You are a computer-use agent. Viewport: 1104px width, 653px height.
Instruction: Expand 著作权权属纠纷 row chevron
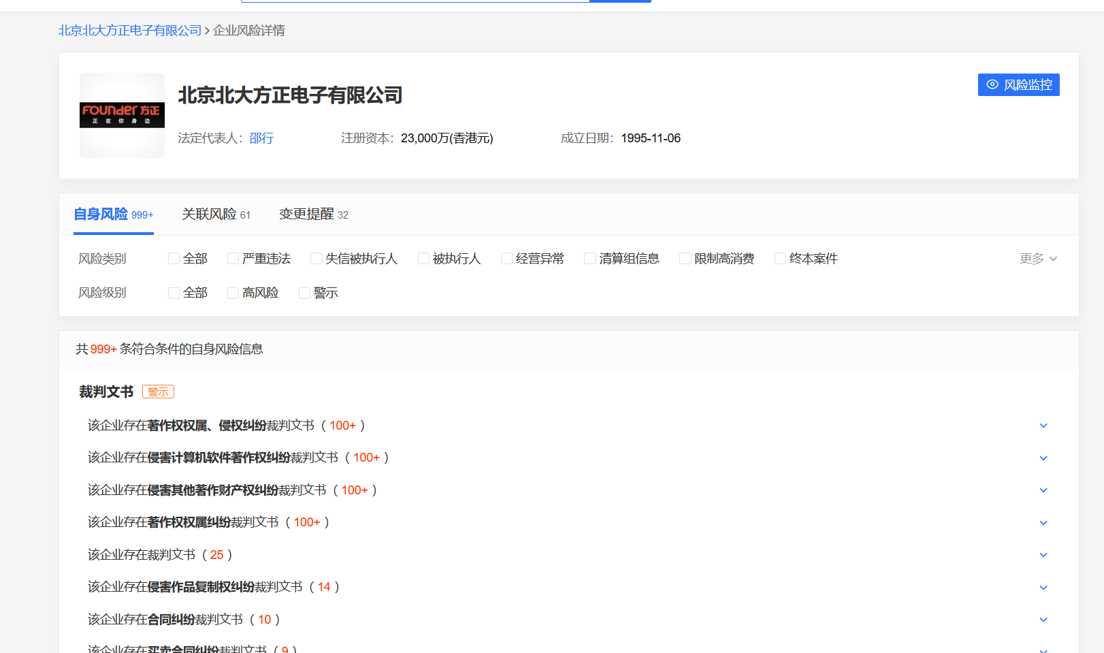coord(1043,523)
